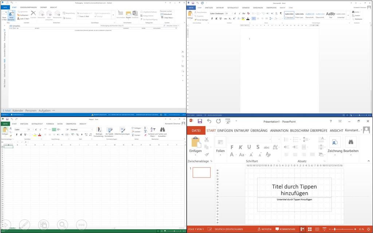Screen dimensions: 373x233
Task: Toggle NOTIZEN pane in PowerPoint status bar
Action: pos(264,229)
